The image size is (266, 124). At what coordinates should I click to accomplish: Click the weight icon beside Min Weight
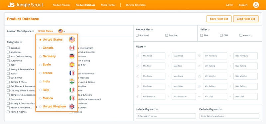pos(199,76)
